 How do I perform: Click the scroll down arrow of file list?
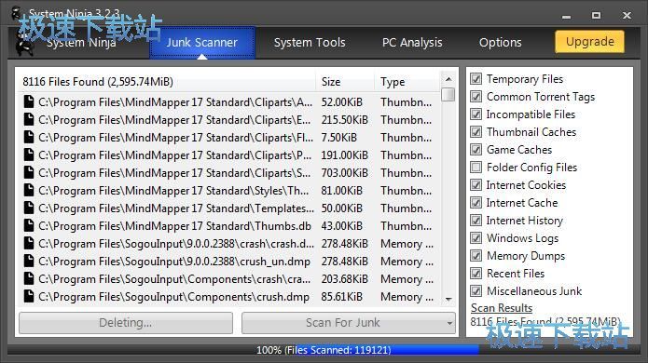[448, 299]
